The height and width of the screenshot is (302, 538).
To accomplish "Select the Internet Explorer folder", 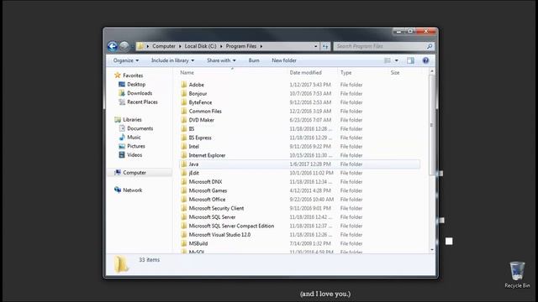I will coord(207,155).
